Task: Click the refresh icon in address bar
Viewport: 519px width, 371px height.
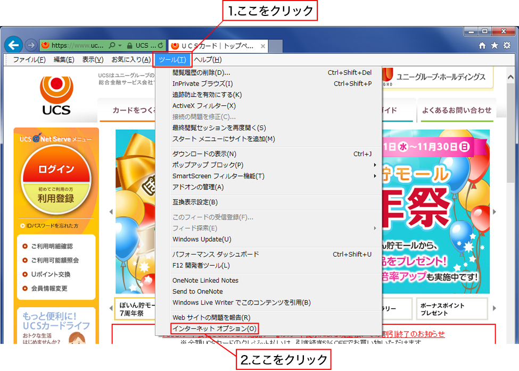Action: click(161, 45)
